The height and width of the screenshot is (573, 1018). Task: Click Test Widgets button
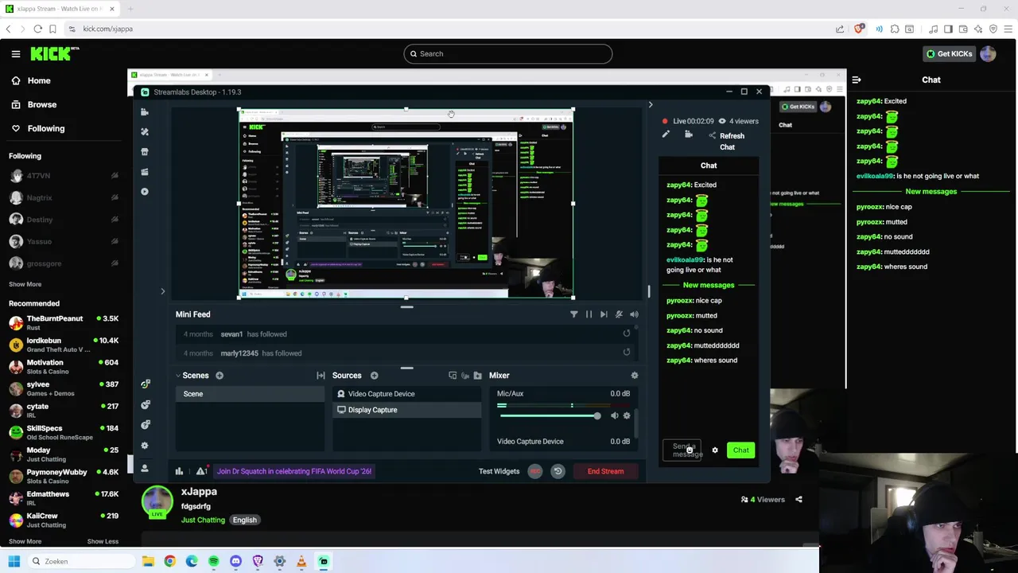pyautogui.click(x=499, y=471)
